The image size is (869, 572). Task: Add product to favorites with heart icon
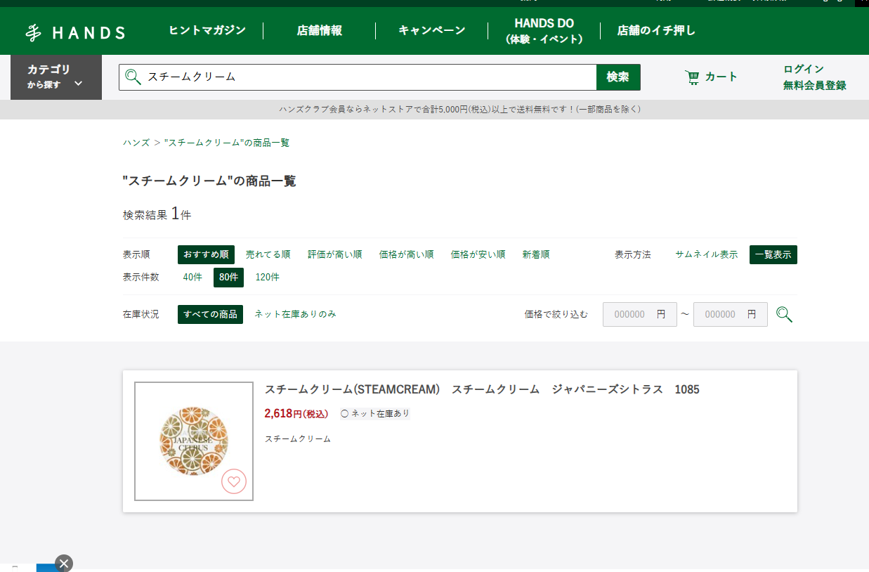[x=234, y=481]
